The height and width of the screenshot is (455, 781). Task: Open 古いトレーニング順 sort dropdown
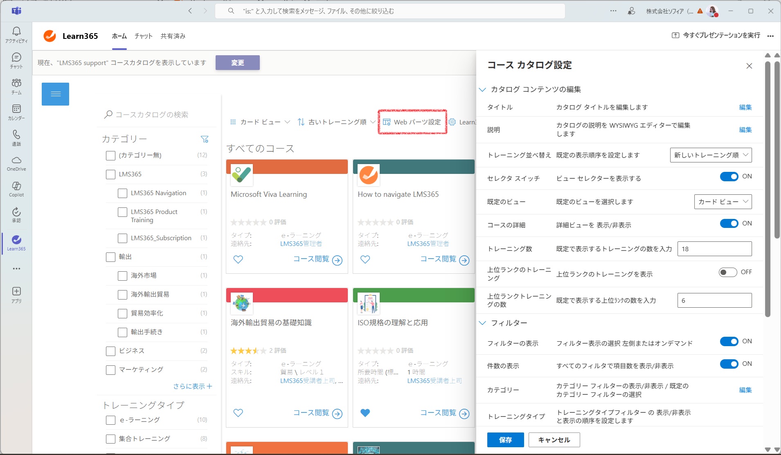pos(337,122)
